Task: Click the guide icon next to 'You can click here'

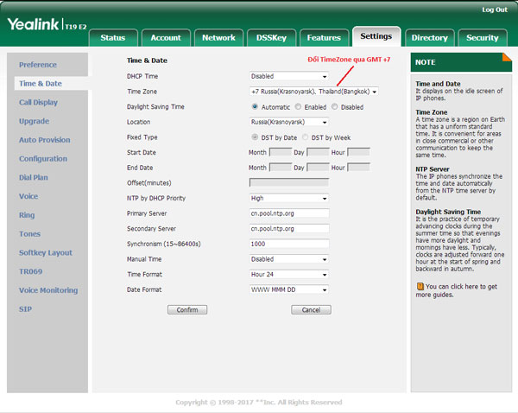Action: [420, 286]
